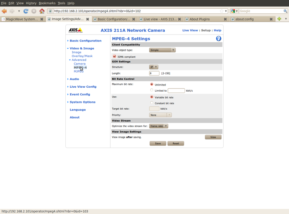Expand the Live View Config section
Viewport: 289px width, 214px height.
pos(83,87)
